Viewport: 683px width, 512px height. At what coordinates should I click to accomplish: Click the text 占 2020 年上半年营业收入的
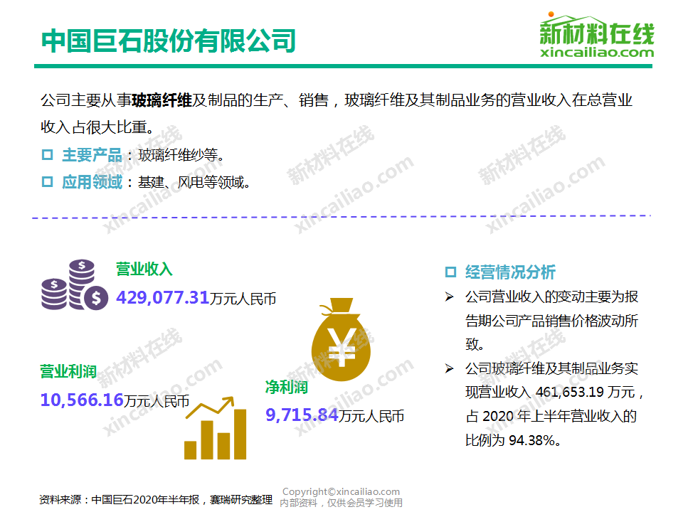(551, 416)
